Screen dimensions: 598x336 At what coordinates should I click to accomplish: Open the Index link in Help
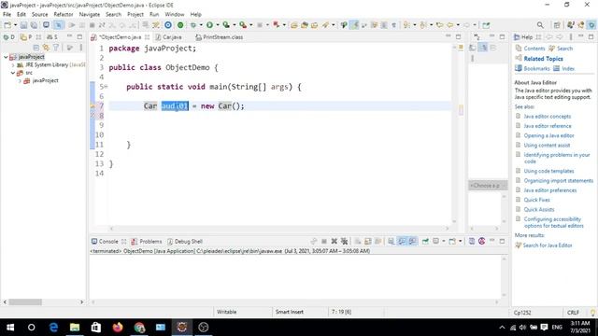click(x=568, y=68)
